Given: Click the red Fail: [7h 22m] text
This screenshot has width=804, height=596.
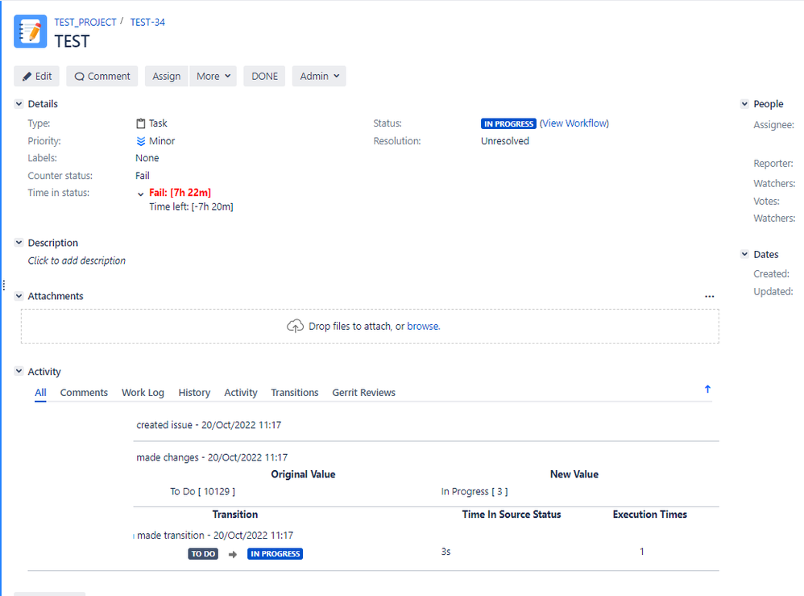Looking at the screenshot, I should (180, 193).
